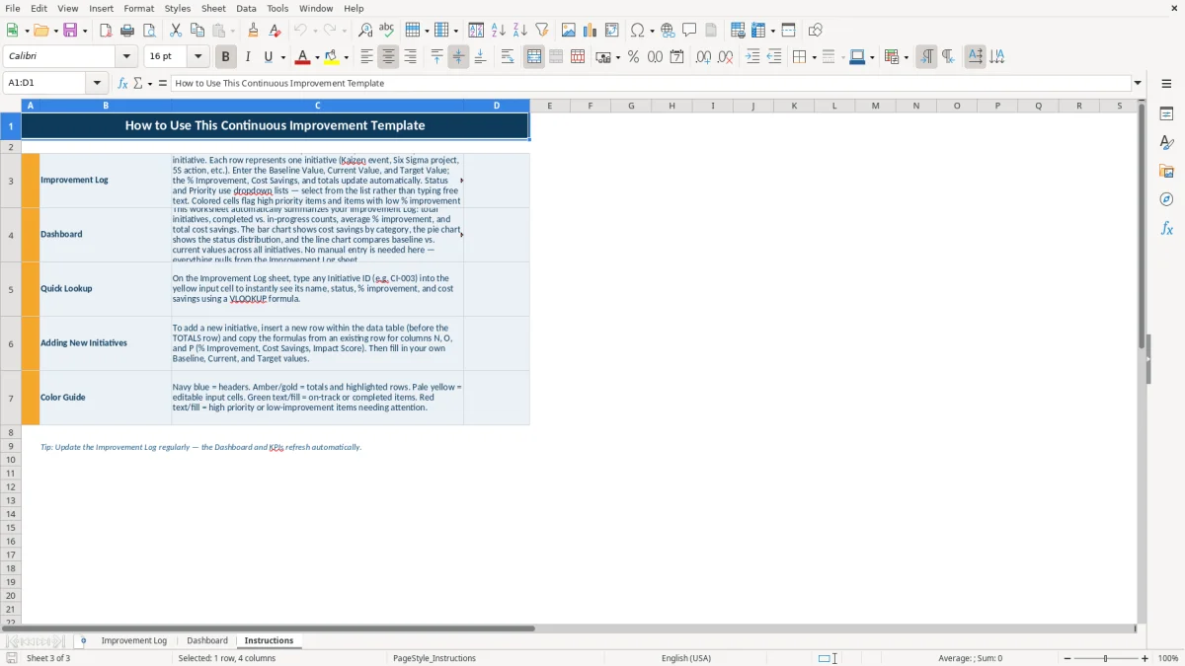Open the Function Wizard fx icon

[x=123, y=83]
